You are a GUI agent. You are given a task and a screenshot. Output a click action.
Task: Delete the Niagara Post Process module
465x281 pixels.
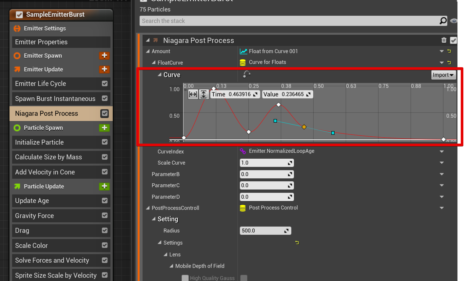pos(444,40)
